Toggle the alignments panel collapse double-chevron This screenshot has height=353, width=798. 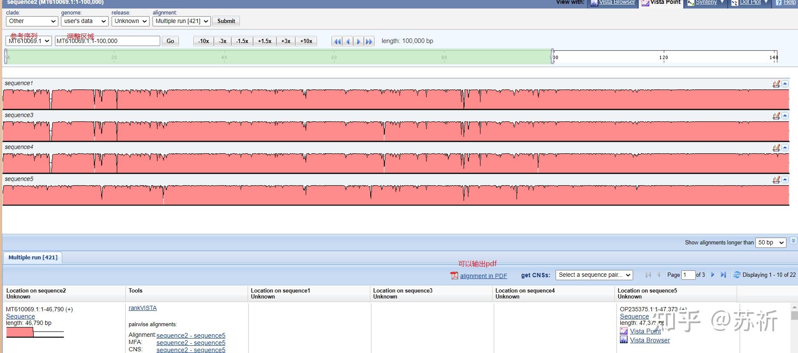(x=793, y=241)
